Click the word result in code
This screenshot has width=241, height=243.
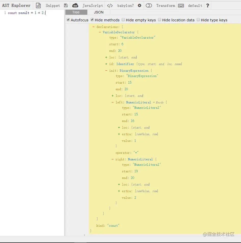pos(24,13)
